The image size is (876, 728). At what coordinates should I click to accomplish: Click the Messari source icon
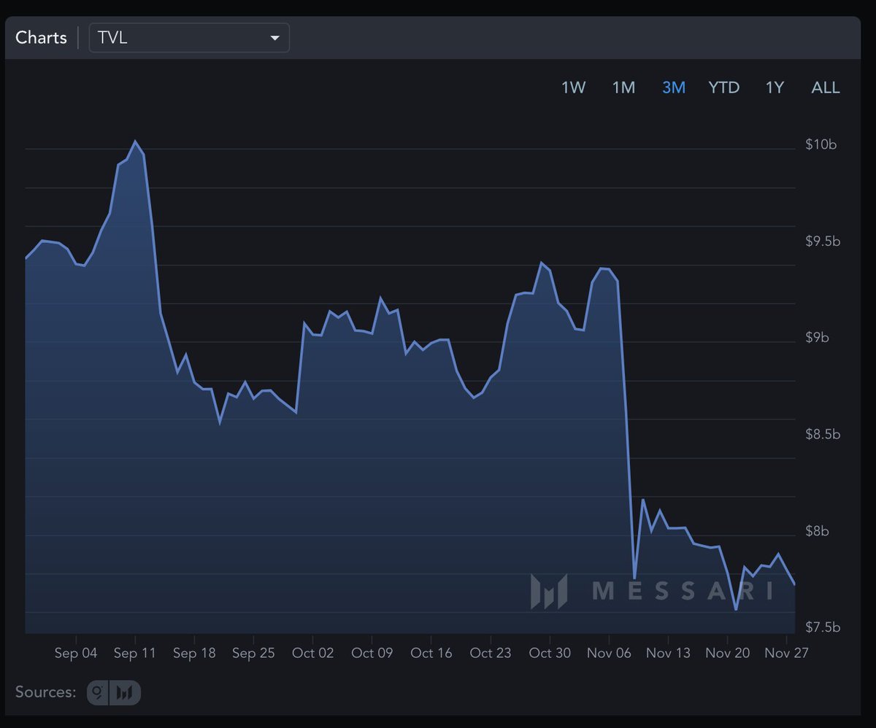pyautogui.click(x=123, y=692)
